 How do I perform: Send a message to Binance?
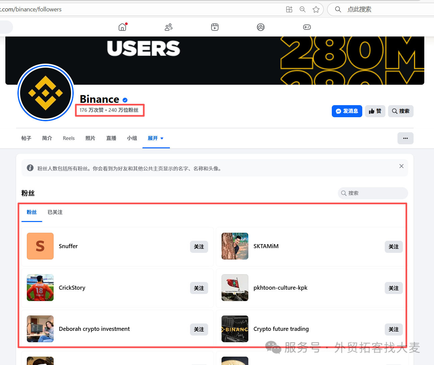coord(347,111)
